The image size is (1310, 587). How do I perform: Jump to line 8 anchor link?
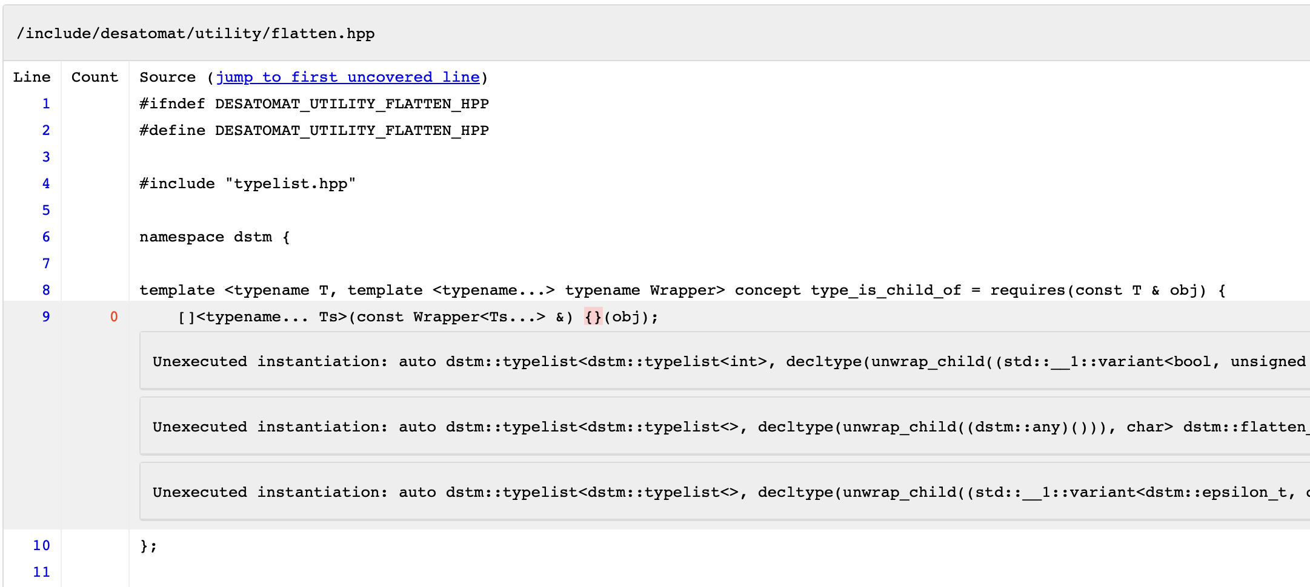tap(46, 290)
